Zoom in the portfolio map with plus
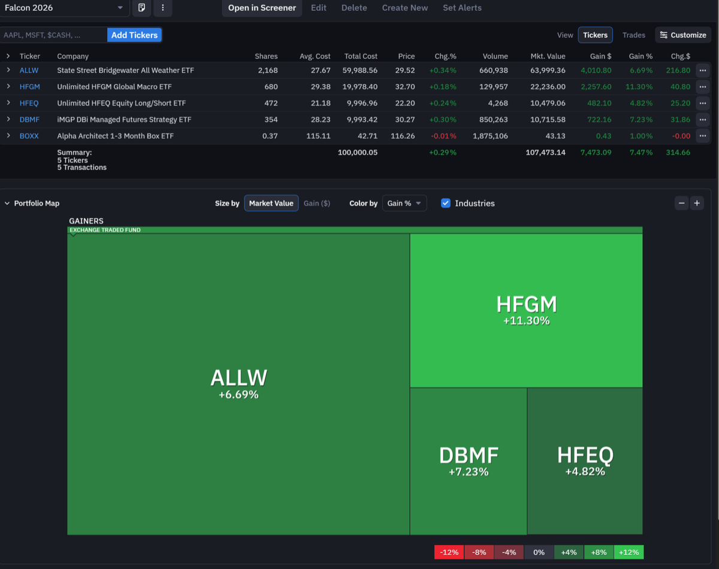The image size is (719, 569). click(x=697, y=203)
